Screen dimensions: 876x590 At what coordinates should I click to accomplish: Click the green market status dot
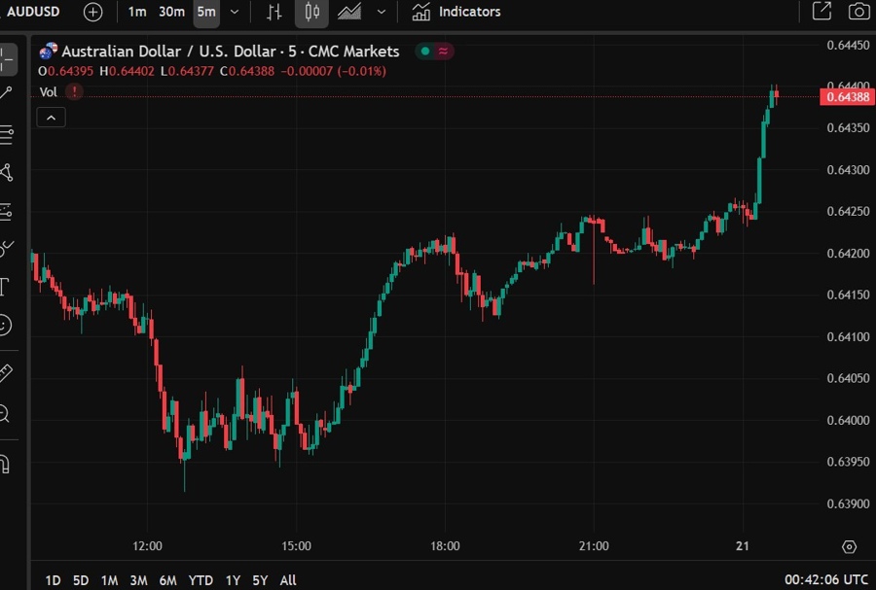tap(425, 52)
